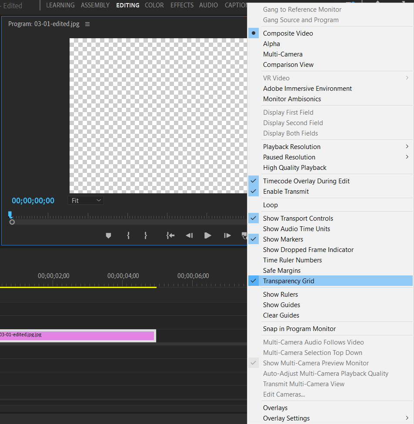Image resolution: width=414 pixels, height=424 pixels.
Task: Expand the Playback Resolution submenu
Action: 291,146
